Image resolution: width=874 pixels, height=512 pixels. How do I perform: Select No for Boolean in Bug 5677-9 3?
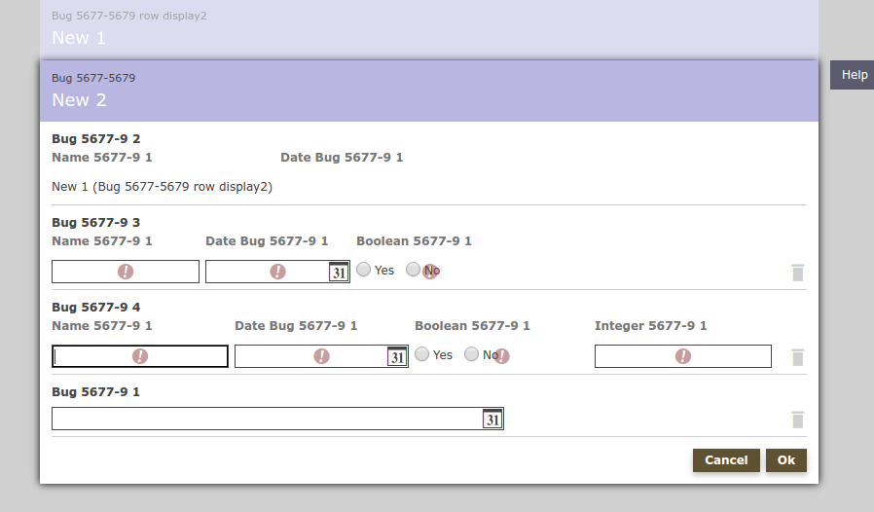coord(414,270)
